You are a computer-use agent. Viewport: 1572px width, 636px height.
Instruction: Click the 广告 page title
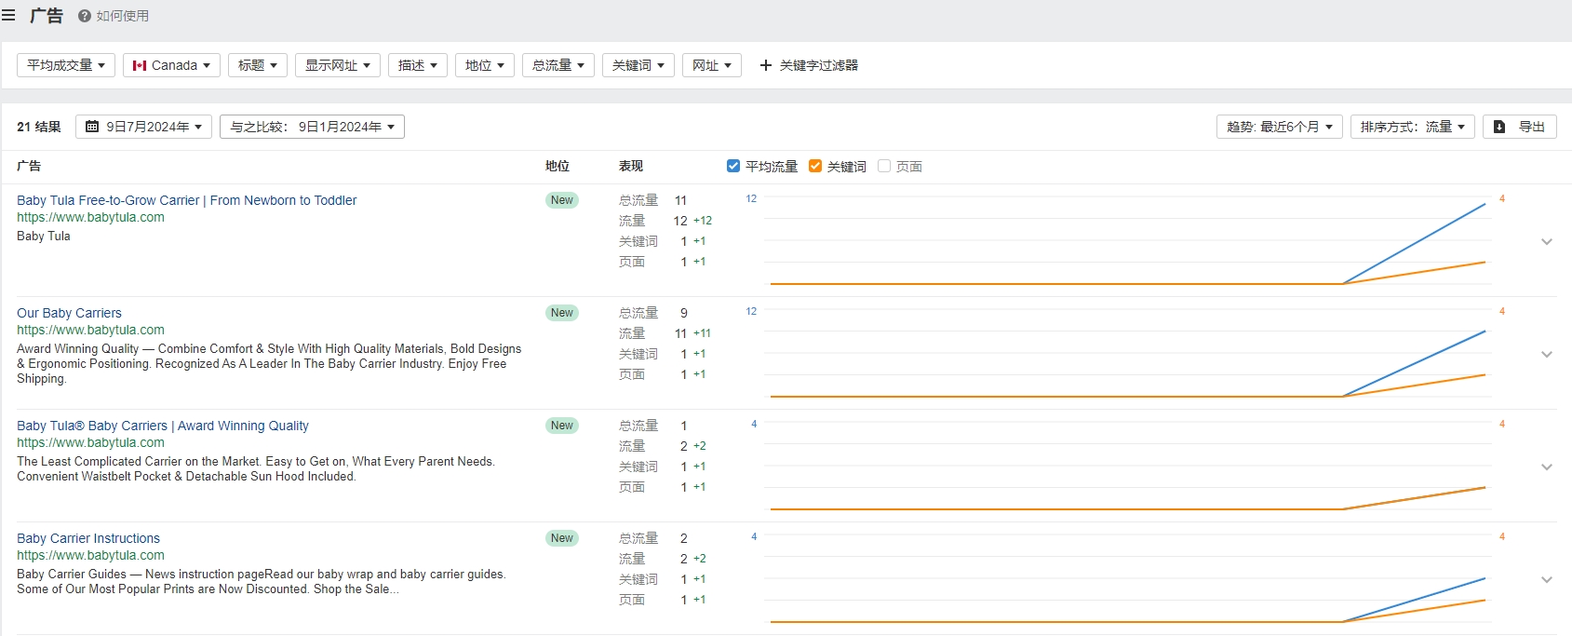(x=47, y=16)
